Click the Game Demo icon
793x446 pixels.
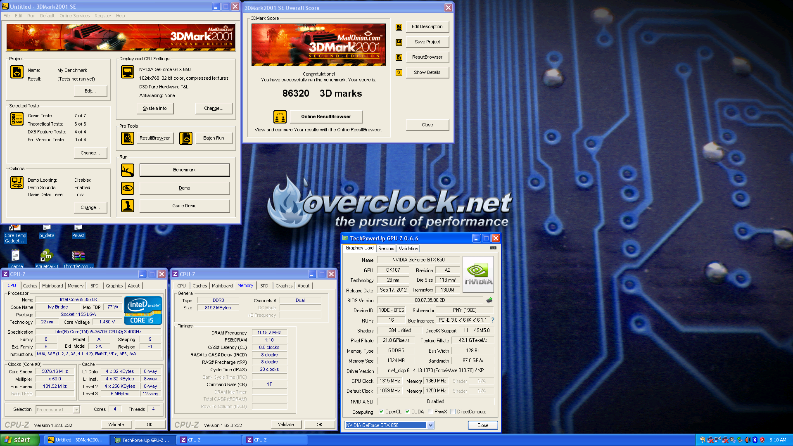(x=128, y=206)
